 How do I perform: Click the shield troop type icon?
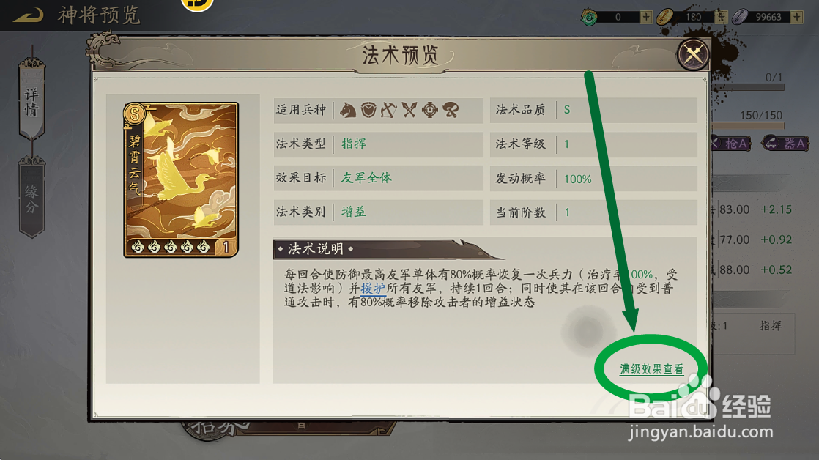368,110
